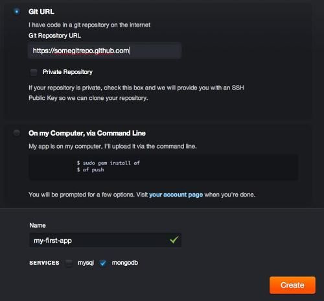Uncheck the mongodb service checkbox
This screenshot has width=324, height=301.
click(x=103, y=263)
